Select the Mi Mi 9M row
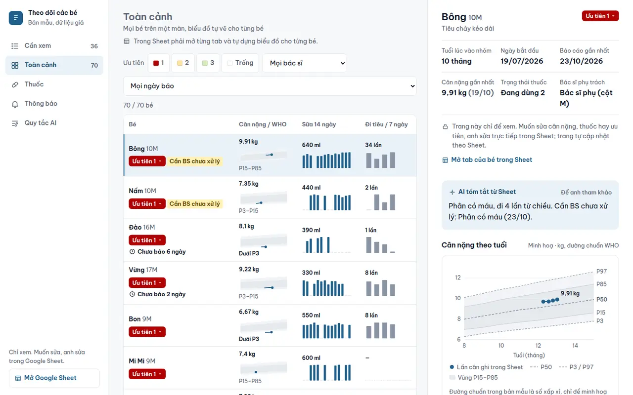The height and width of the screenshot is (395, 633). point(270,367)
